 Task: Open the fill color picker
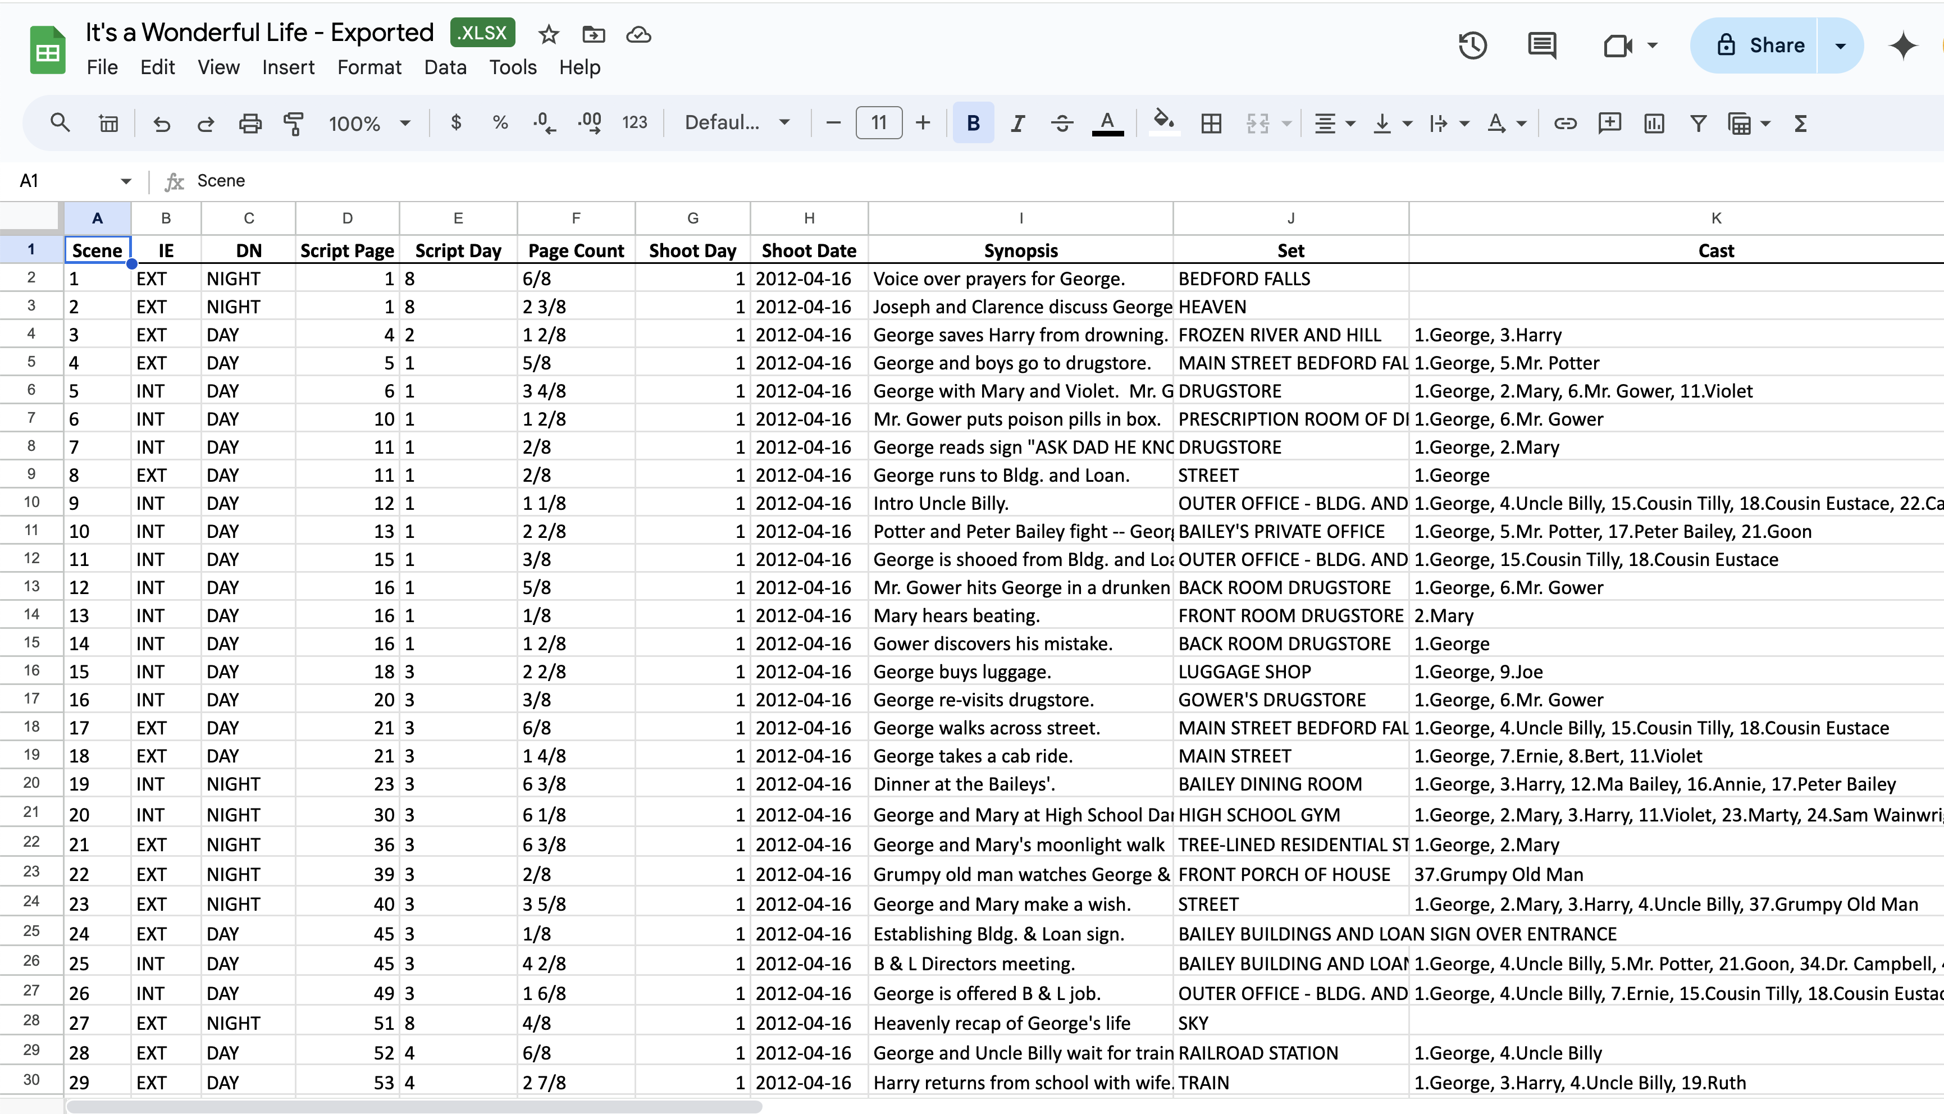click(1163, 122)
